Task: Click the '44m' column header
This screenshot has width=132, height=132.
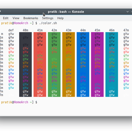Action: (x=83, y=30)
